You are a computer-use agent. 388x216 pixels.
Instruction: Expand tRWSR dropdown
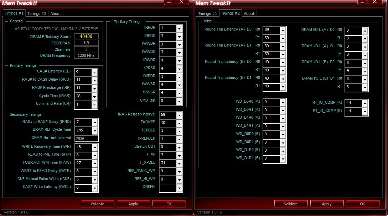click(x=179, y=93)
